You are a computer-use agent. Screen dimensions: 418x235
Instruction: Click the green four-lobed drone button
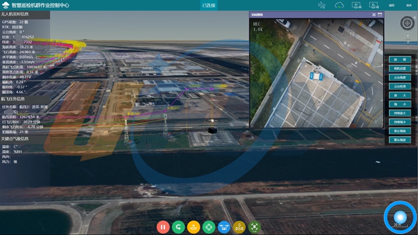(209, 227)
